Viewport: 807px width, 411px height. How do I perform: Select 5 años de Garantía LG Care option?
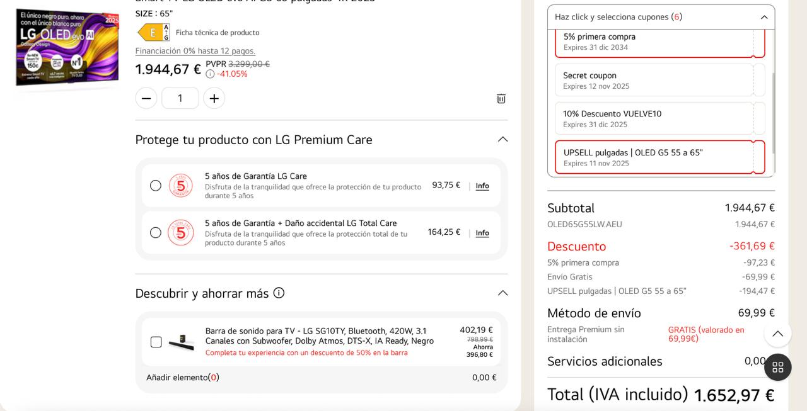pos(156,186)
